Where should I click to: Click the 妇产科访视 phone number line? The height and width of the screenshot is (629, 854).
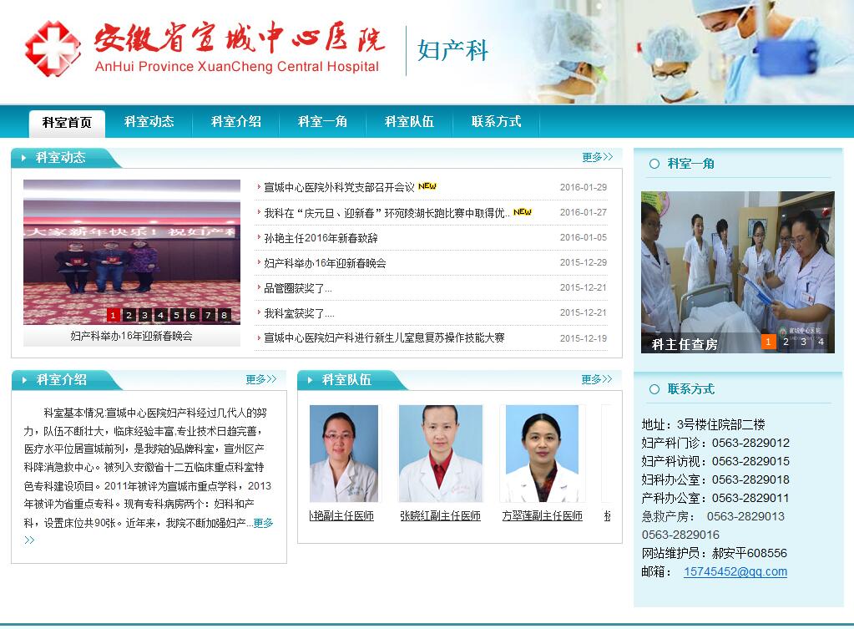pos(715,461)
